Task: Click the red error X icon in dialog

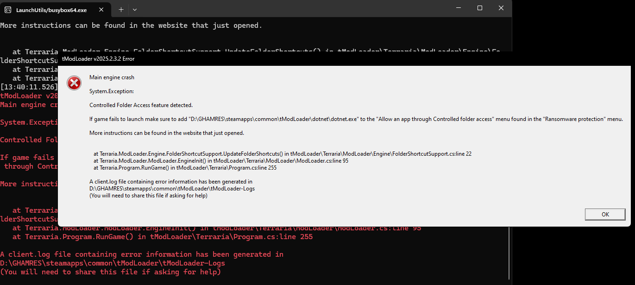Action: point(74,83)
